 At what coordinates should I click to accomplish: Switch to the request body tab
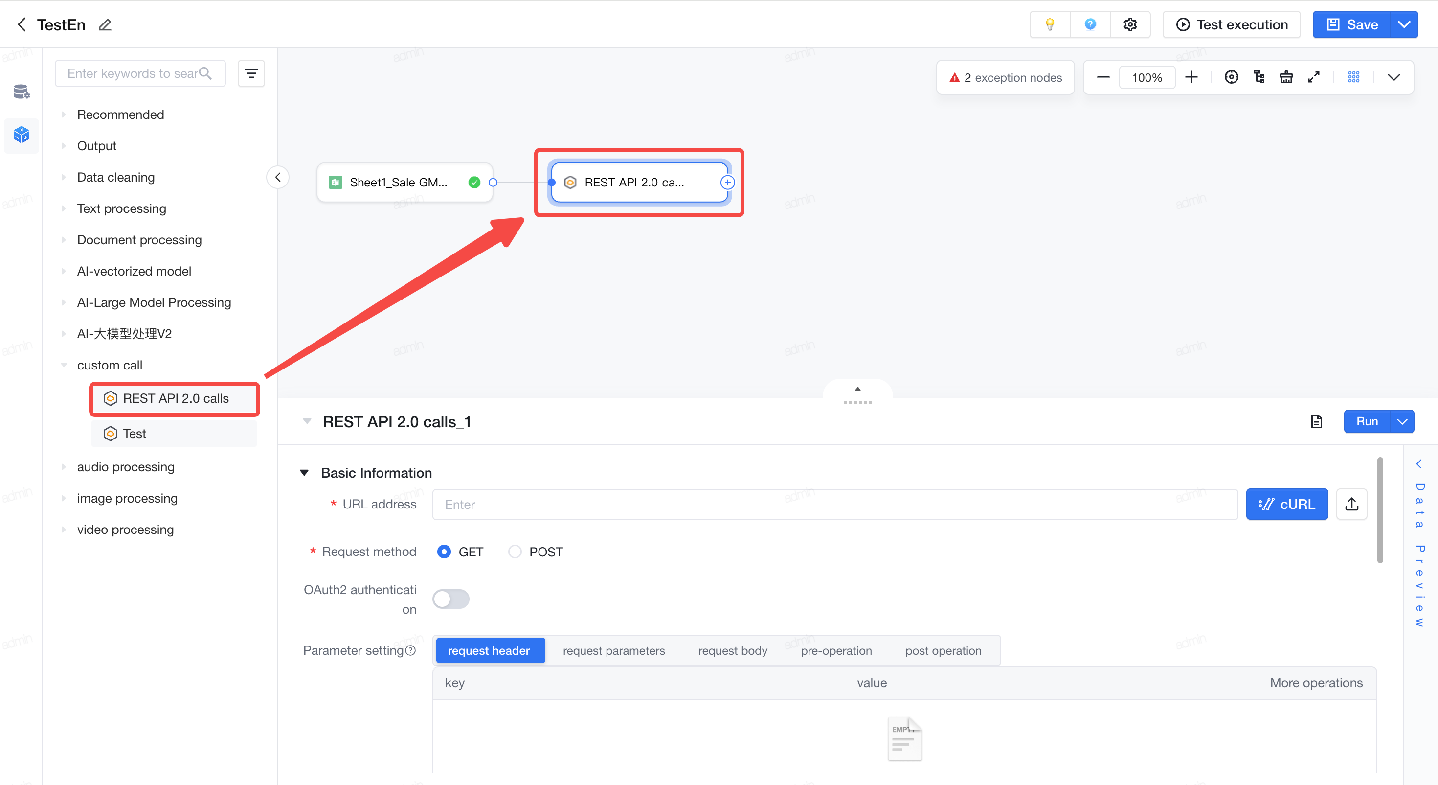(x=732, y=650)
